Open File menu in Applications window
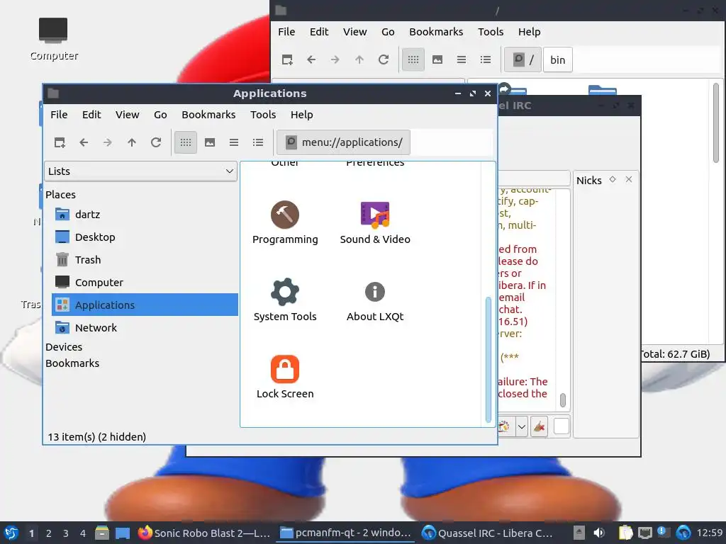 point(59,115)
